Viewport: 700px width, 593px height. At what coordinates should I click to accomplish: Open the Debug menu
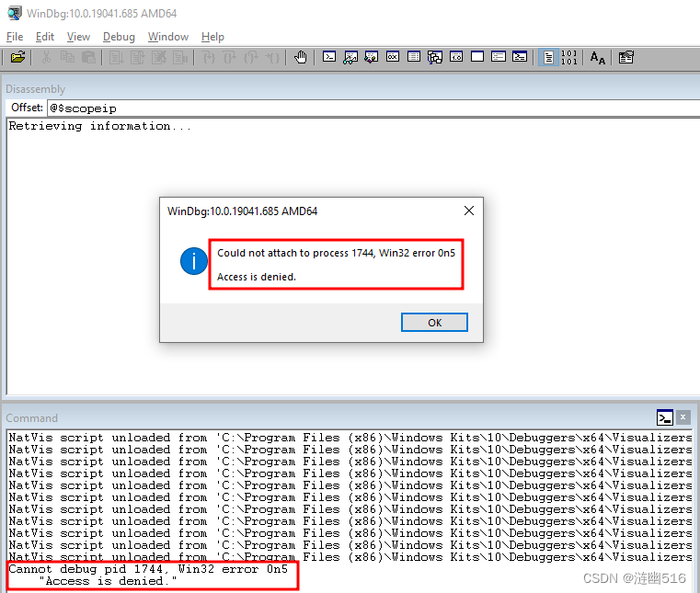[119, 37]
